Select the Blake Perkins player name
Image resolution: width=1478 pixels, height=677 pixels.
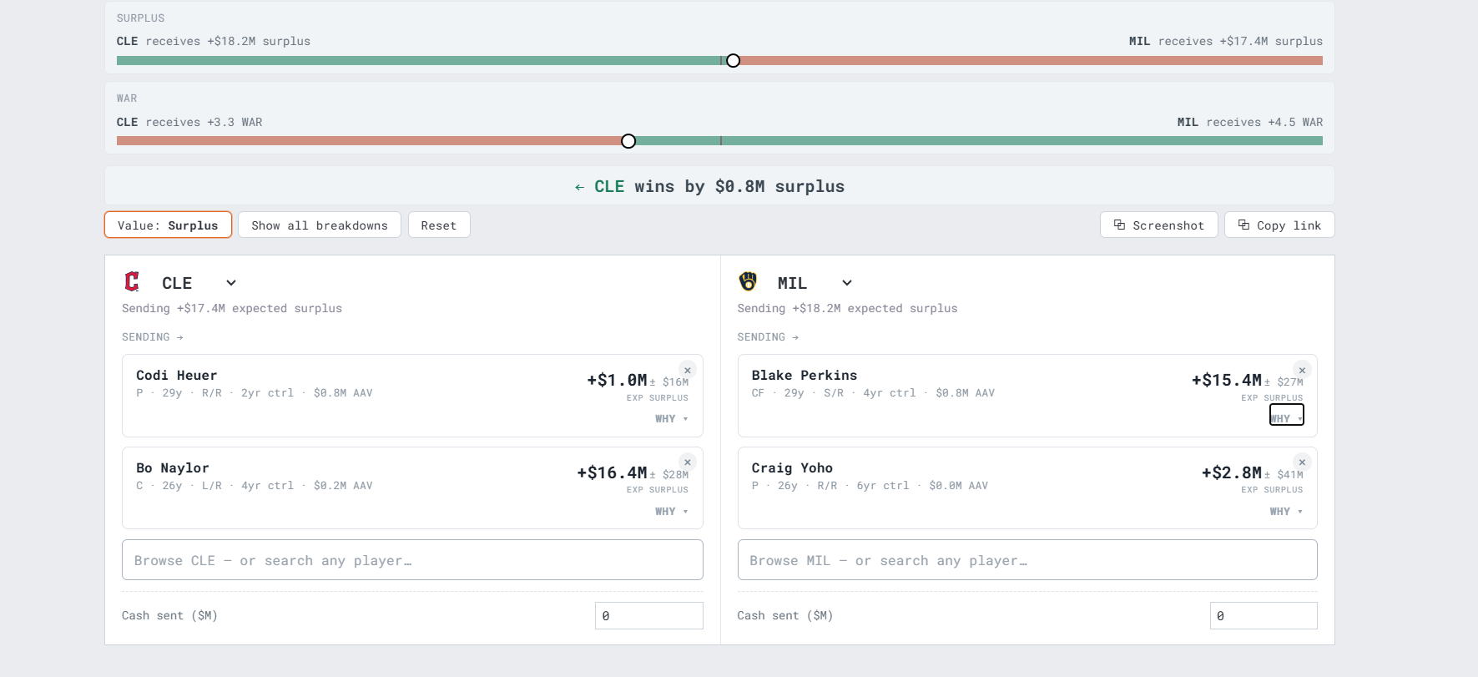805,376
